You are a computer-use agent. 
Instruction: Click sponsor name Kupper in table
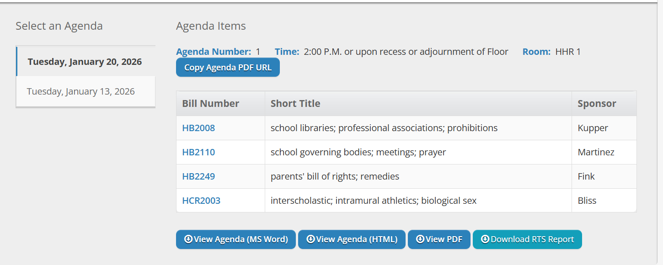[593, 128]
